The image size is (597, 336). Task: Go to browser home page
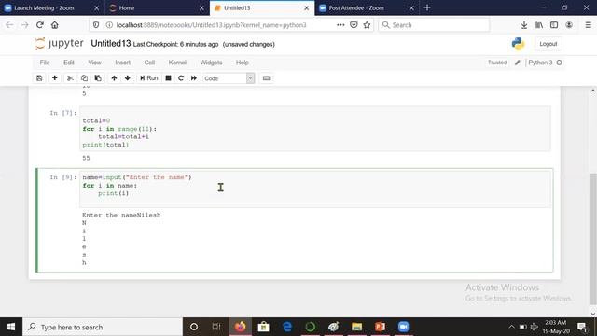pyautogui.click(x=55, y=25)
